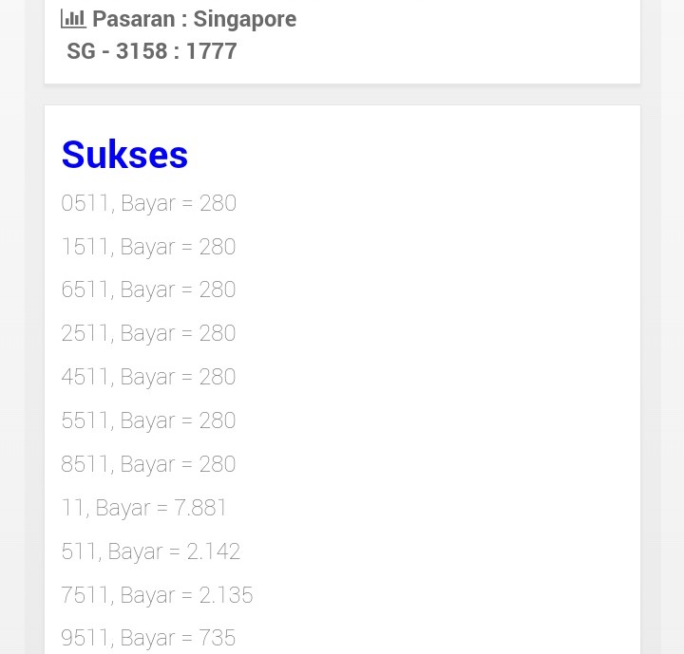684x654 pixels.
Task: Click the blue Sukses heading
Action: (124, 155)
